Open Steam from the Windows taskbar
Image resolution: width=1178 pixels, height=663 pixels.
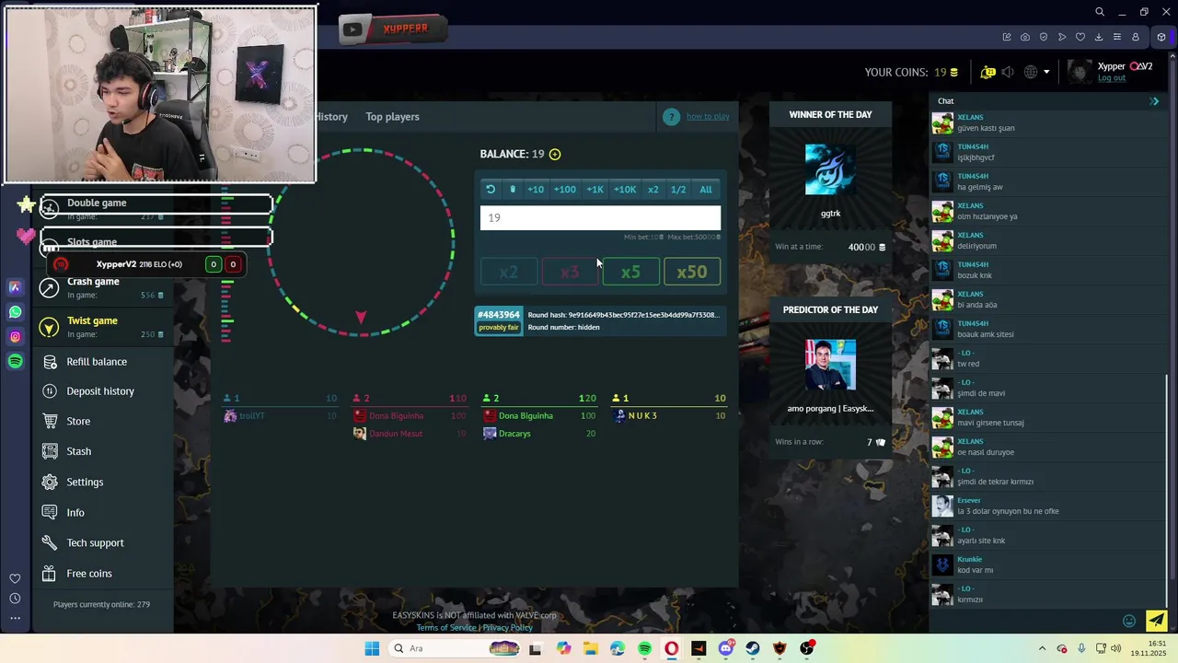(x=753, y=648)
